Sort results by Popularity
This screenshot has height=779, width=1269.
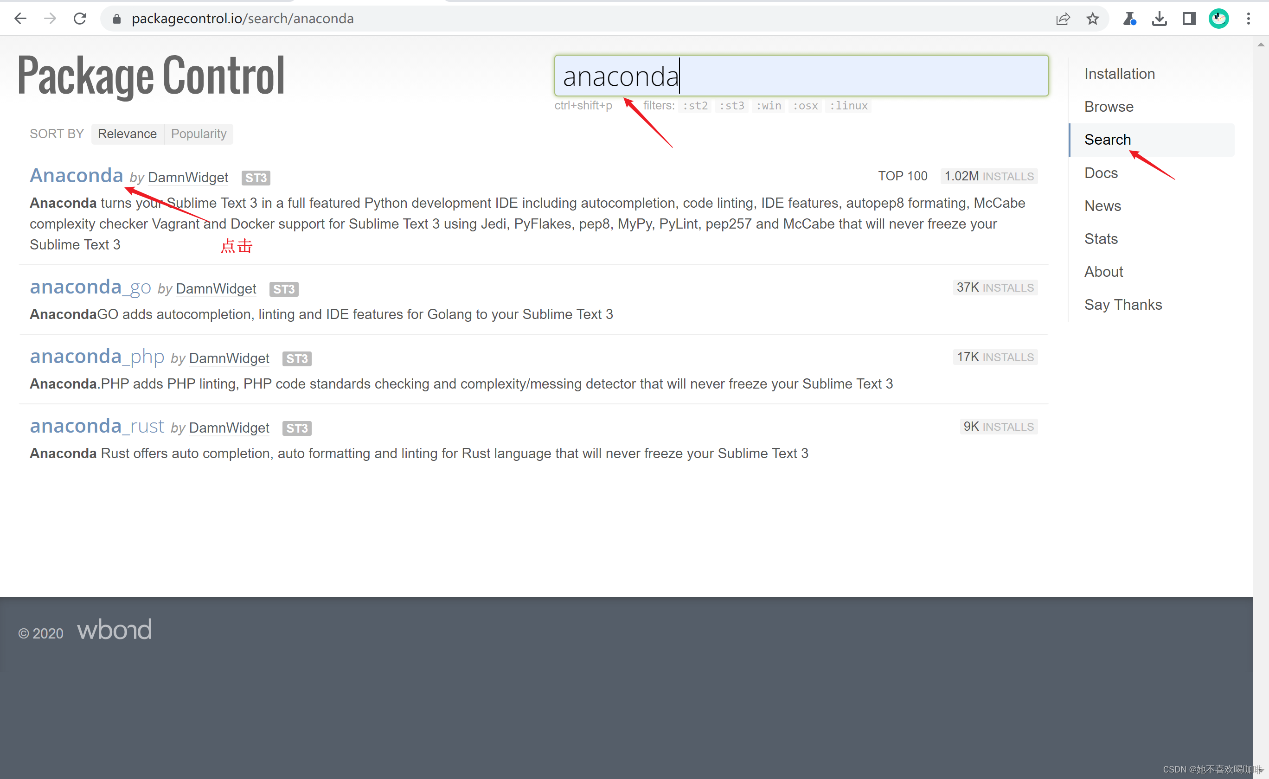tap(199, 134)
